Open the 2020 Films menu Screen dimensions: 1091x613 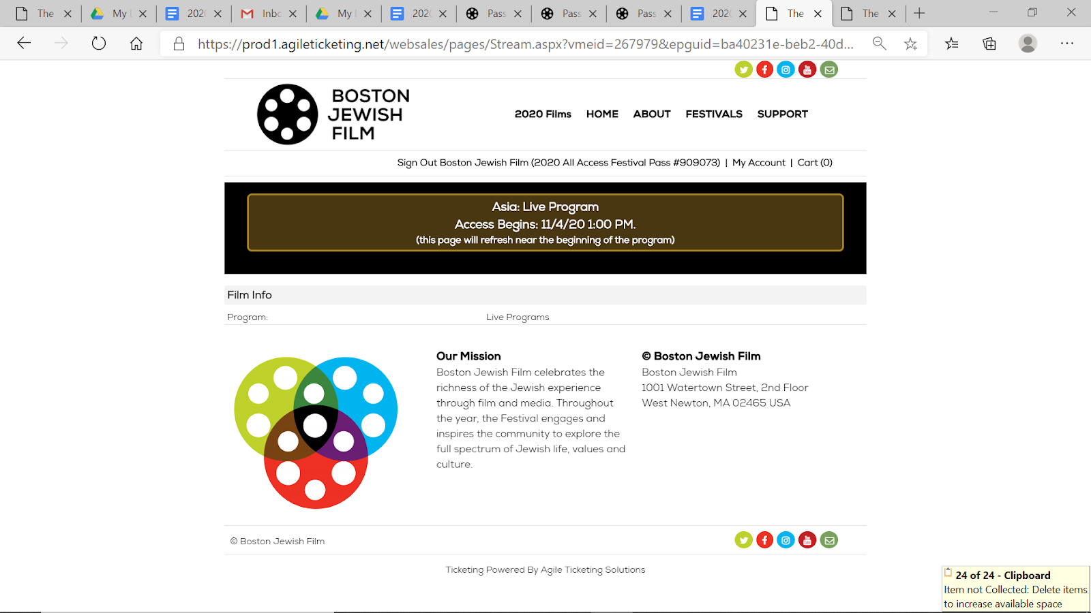543,114
